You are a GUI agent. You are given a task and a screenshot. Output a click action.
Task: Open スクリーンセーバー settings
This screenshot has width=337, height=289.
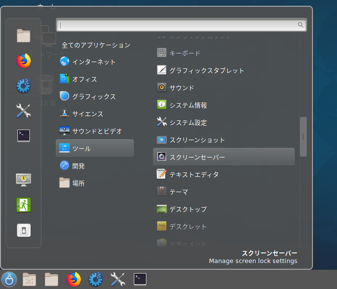click(x=224, y=157)
